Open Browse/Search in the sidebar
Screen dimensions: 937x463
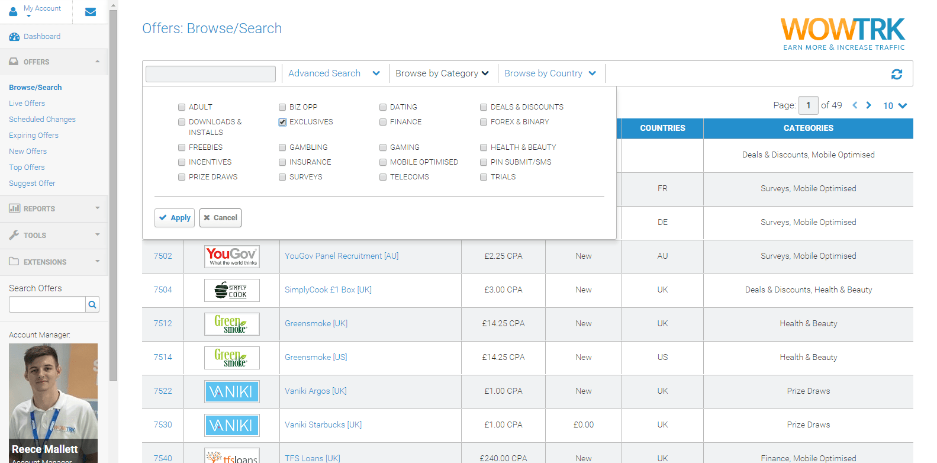point(36,87)
